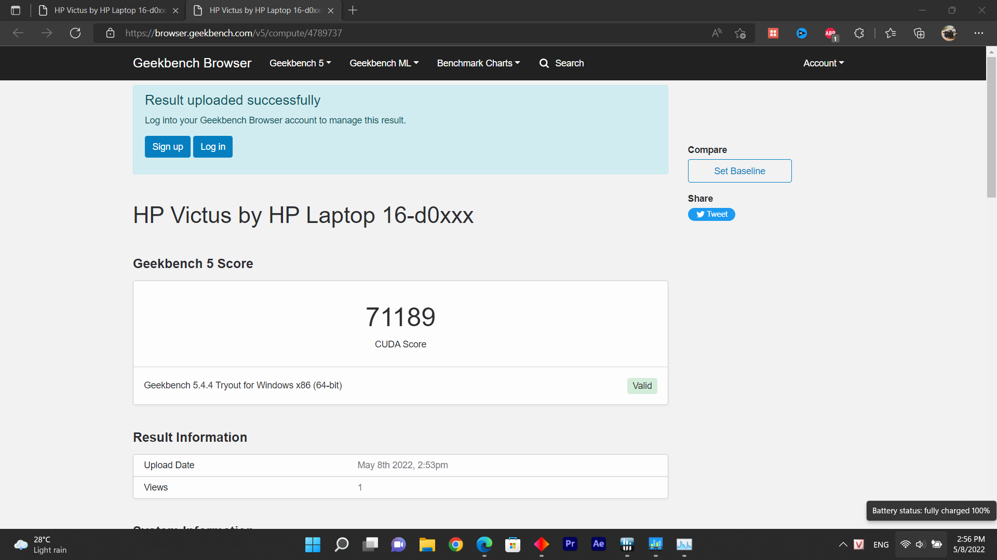Click the page vertical scrollbar

tap(991, 127)
